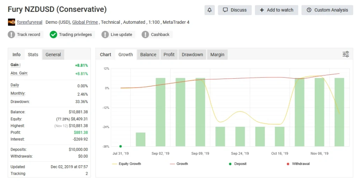This screenshot has width=358, height=181.
Task: Click the Sep 09, '19 axis date
Action: tap(200, 154)
